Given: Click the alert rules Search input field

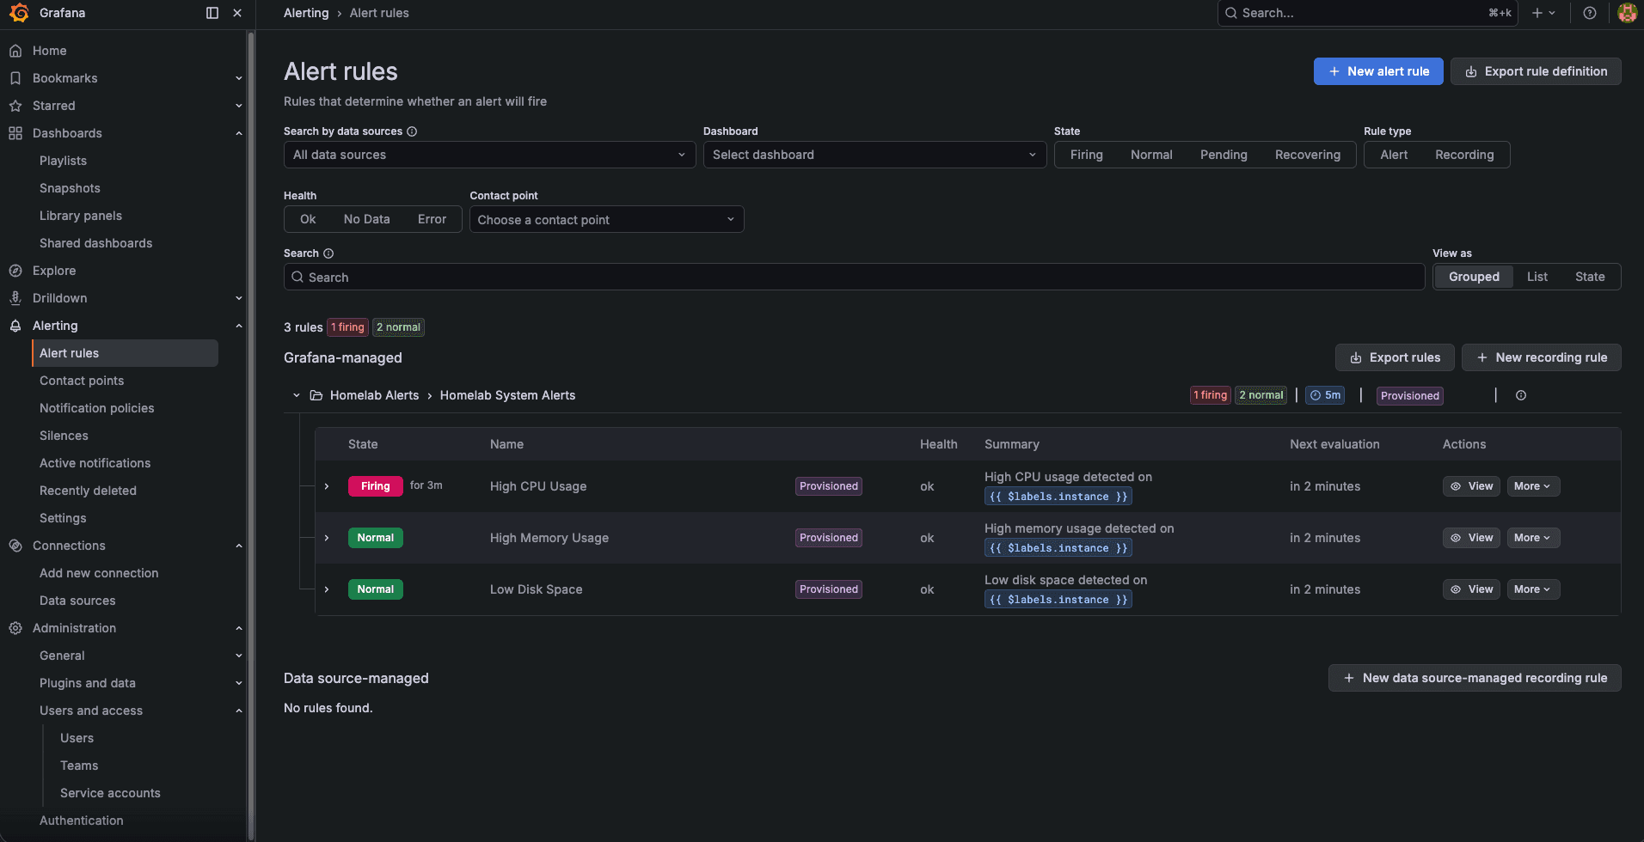Looking at the screenshot, I should point(854,277).
